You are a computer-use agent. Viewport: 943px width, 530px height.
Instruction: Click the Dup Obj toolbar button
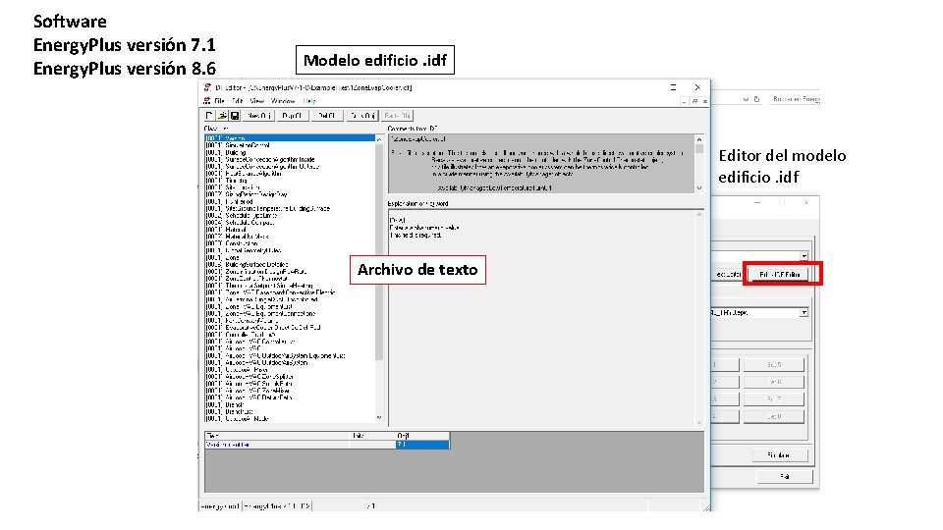pos(293,116)
